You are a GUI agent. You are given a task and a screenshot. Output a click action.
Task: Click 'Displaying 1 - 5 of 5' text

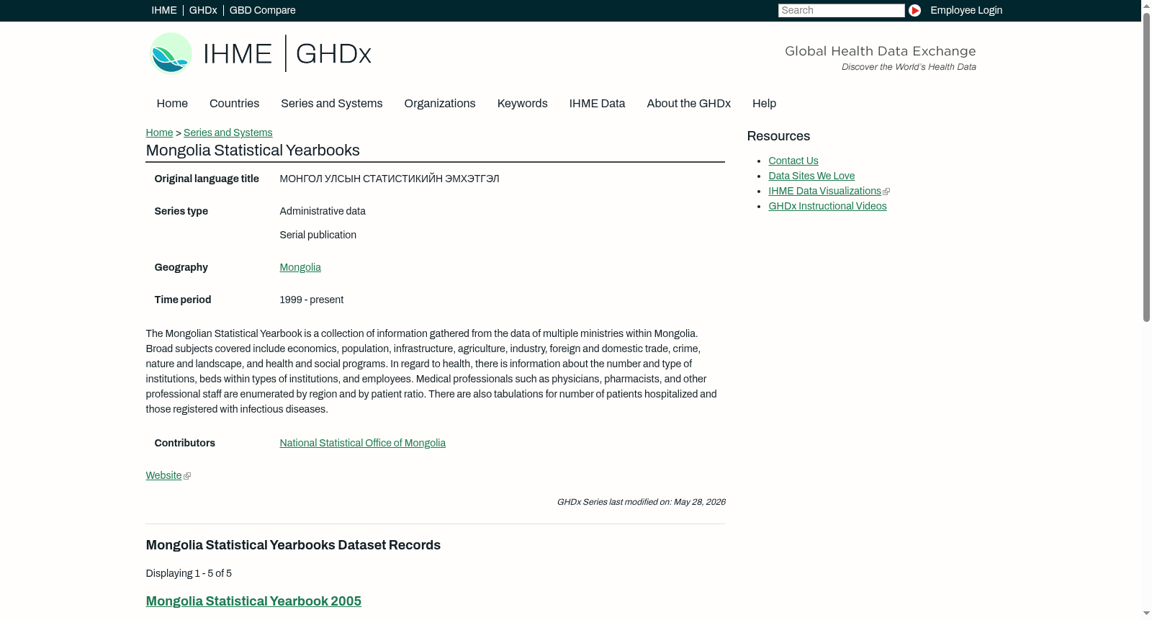pos(189,573)
